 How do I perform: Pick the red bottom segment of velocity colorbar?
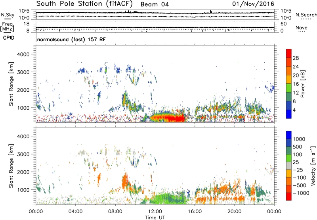coord(289,197)
